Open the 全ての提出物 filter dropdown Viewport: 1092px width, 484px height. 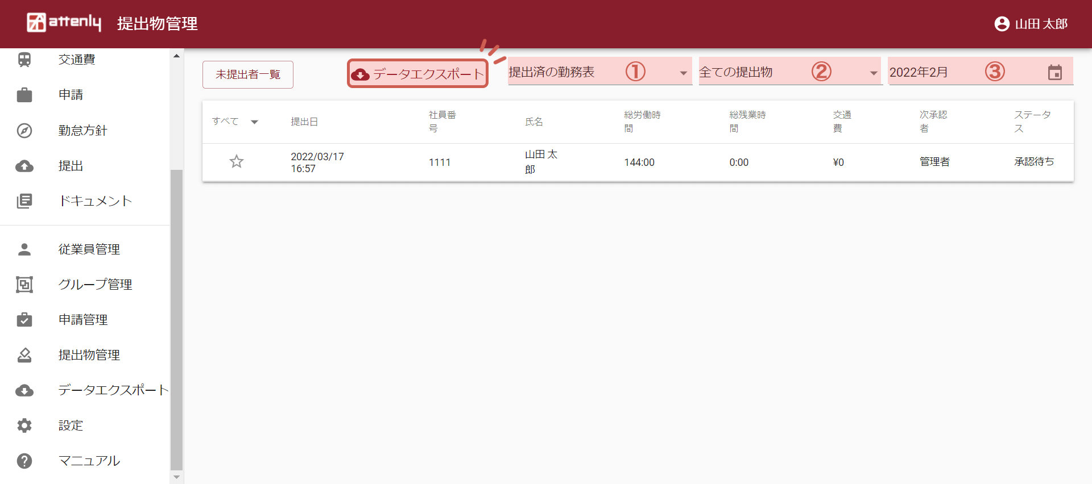click(873, 73)
